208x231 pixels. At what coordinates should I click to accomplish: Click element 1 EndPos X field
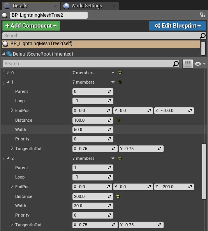pos(92,110)
